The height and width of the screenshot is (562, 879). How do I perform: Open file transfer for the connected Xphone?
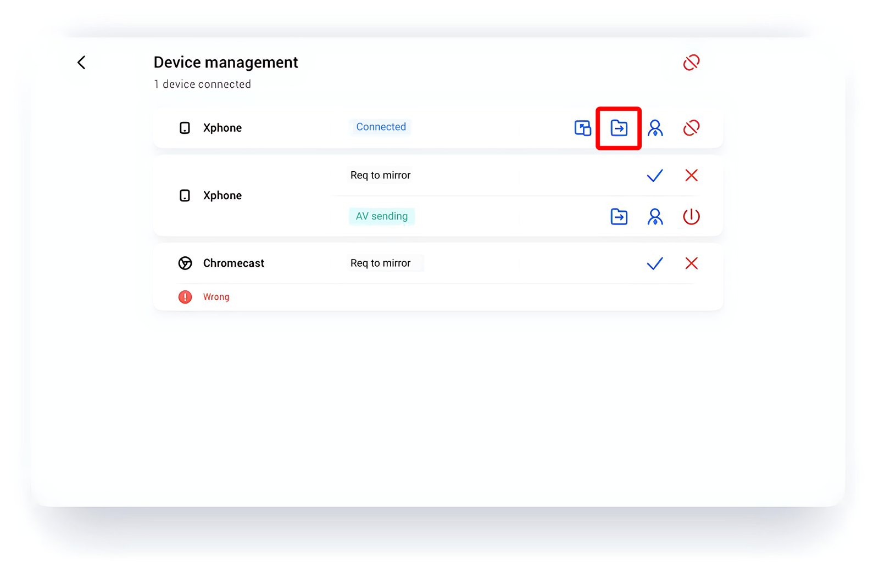point(619,128)
